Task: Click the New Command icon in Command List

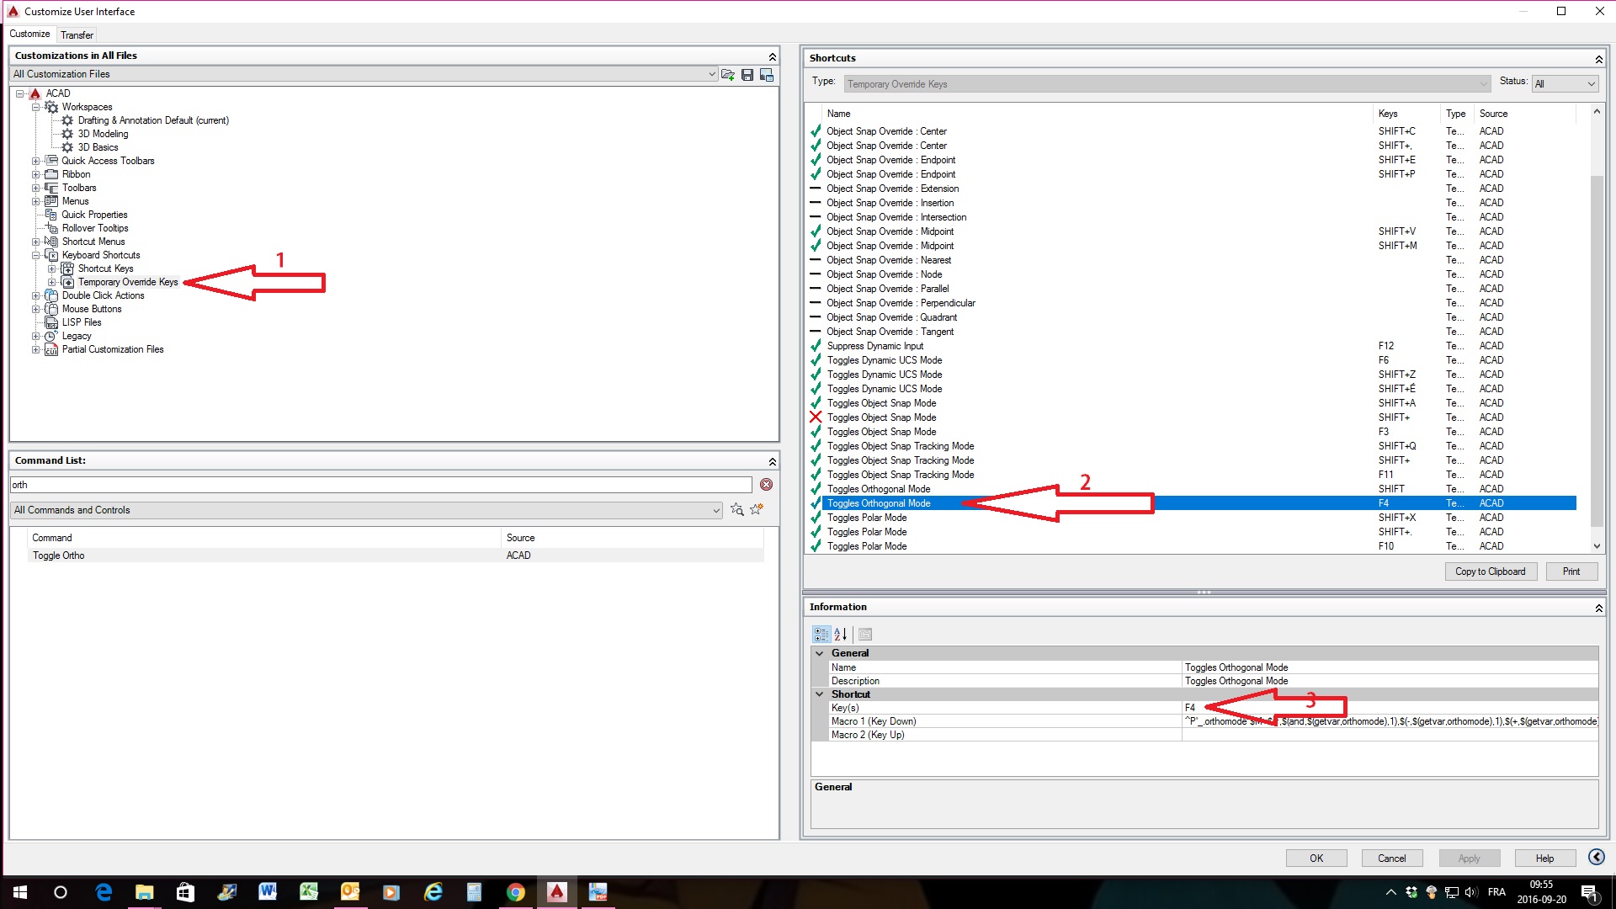Action: 757,509
